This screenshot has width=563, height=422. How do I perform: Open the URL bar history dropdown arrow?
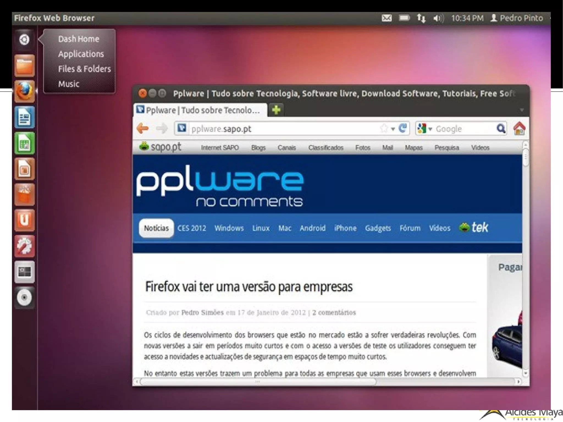click(393, 129)
